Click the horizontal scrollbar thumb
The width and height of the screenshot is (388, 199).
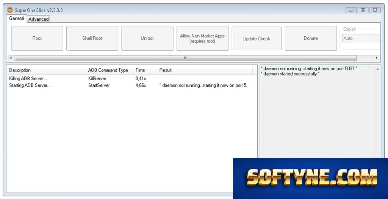[x=186, y=58]
